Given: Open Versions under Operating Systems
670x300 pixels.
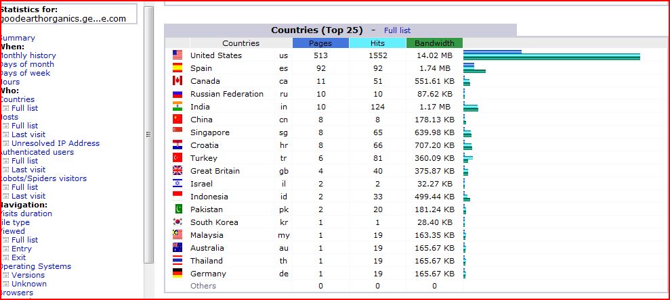Looking at the screenshot, I should click(28, 275).
